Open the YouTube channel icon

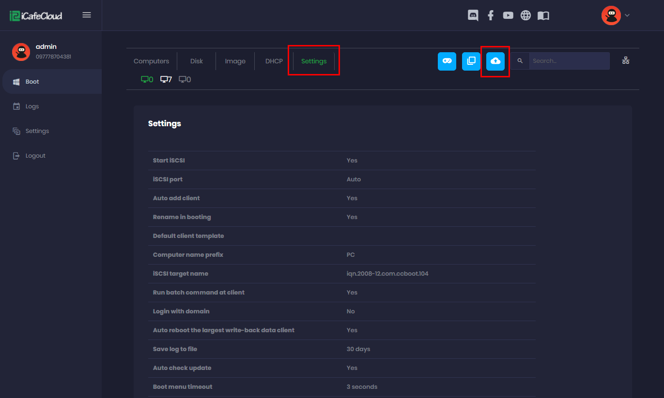coord(508,15)
